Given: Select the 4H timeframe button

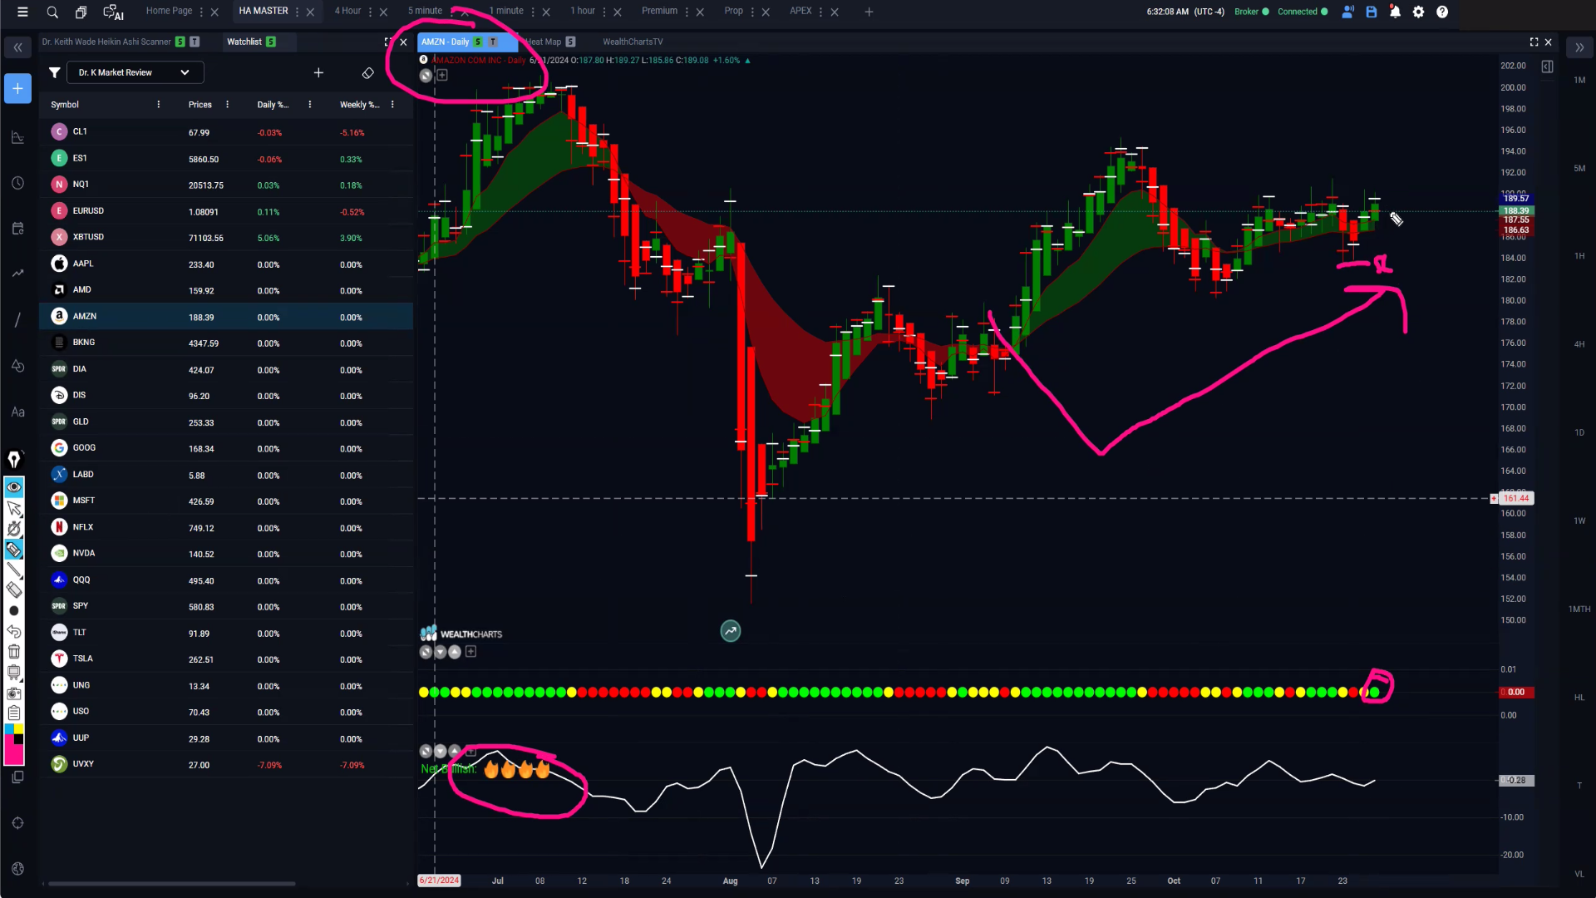Looking at the screenshot, I should point(1579,344).
